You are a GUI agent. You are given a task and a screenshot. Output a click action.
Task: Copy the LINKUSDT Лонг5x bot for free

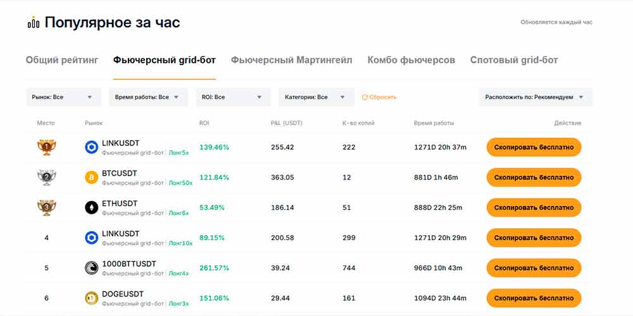pos(534,147)
